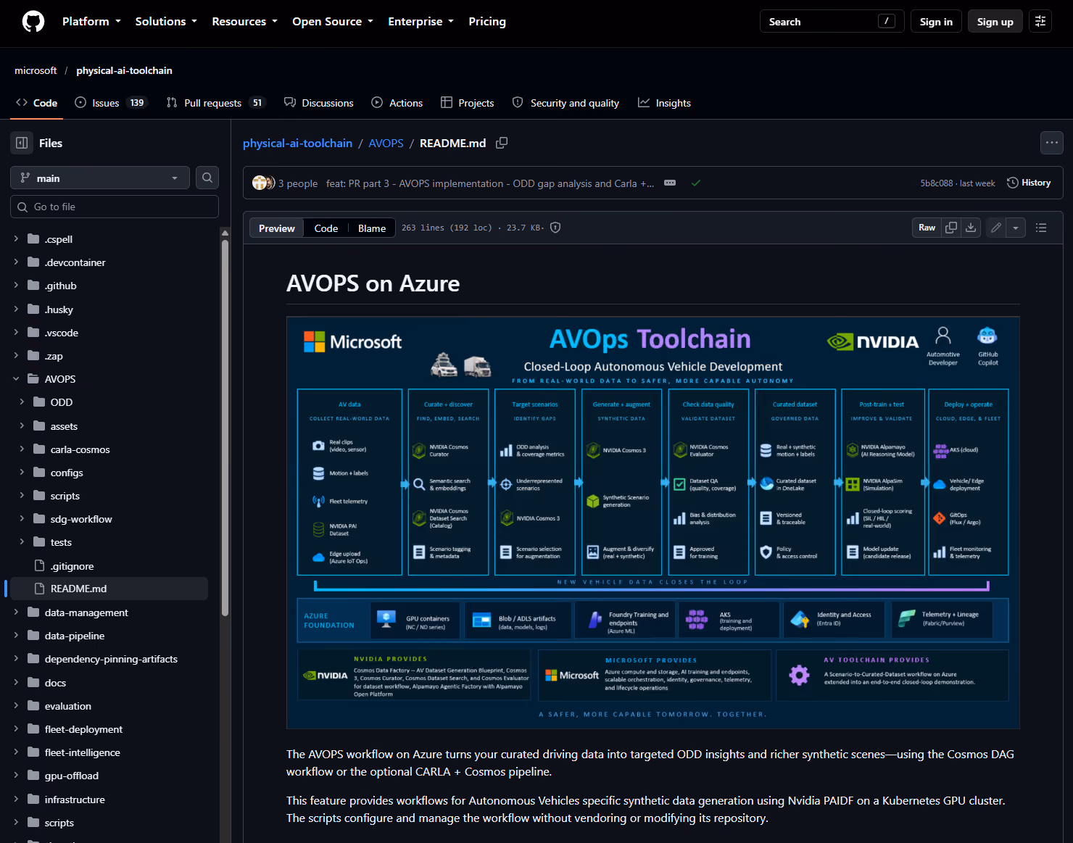Screen dimensions: 1073x843
Task: Click the Sign up button
Action: click(995, 22)
